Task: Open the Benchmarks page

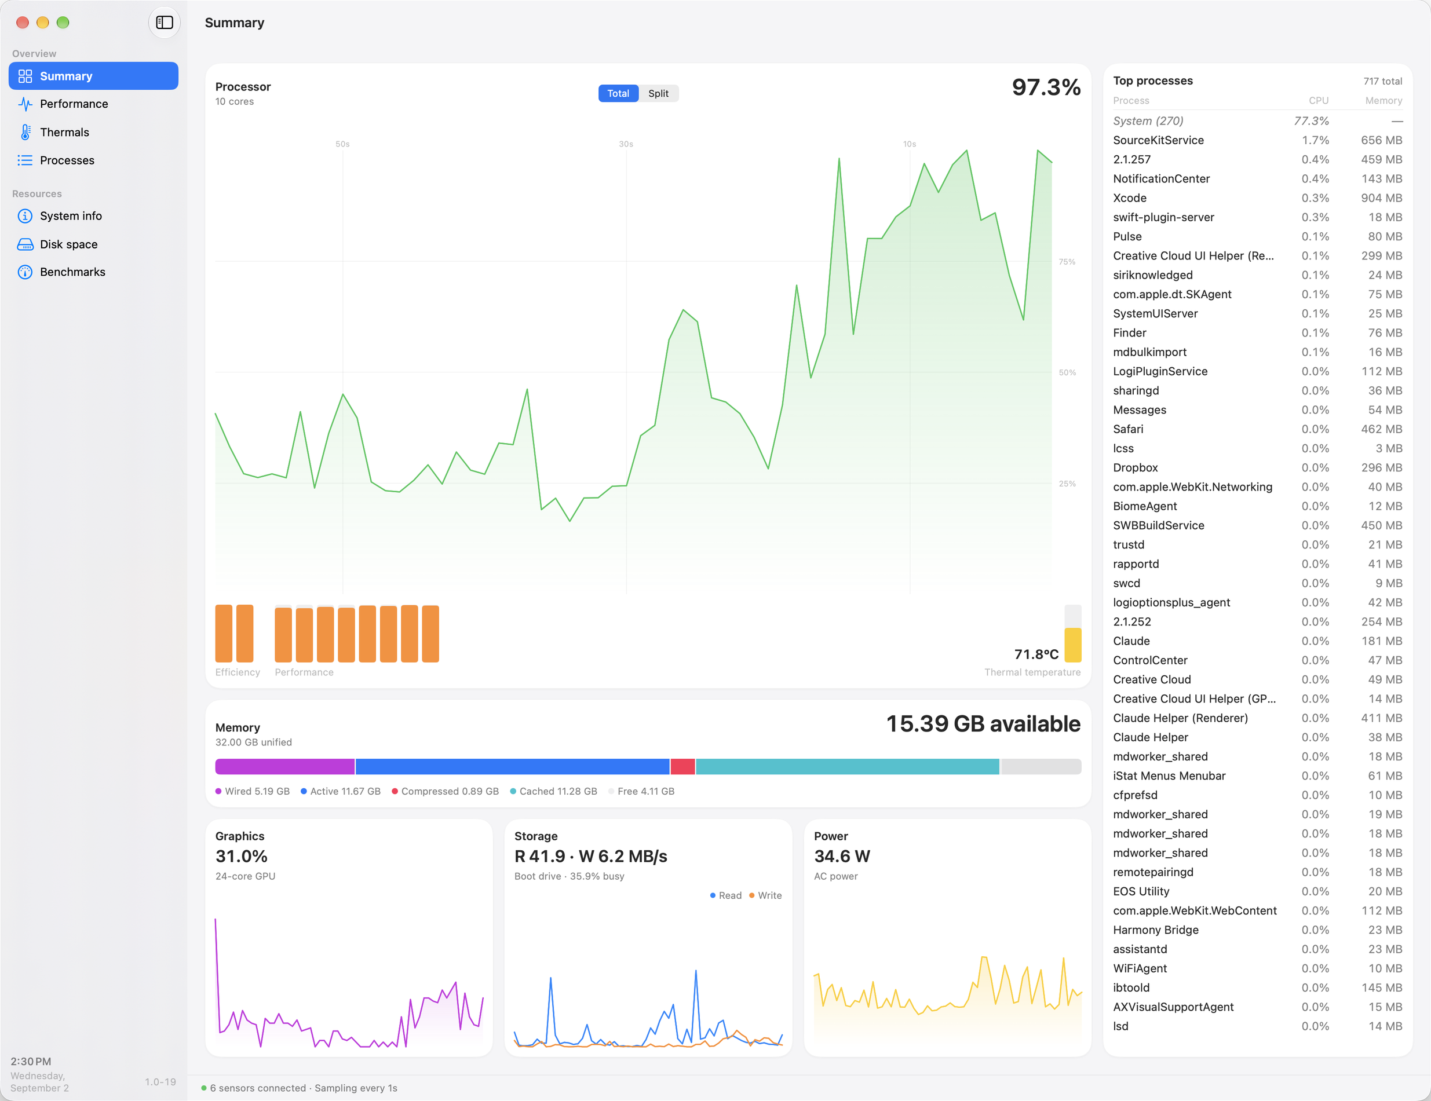Action: (94, 272)
